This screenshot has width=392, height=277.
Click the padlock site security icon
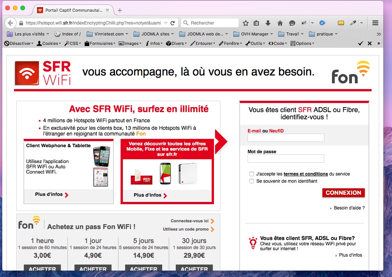click(21, 23)
